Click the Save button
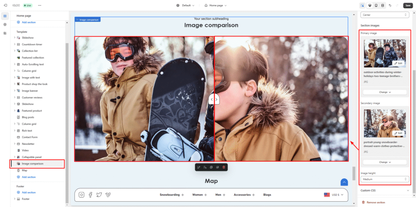The height and width of the screenshot is (207, 416). click(407, 5)
